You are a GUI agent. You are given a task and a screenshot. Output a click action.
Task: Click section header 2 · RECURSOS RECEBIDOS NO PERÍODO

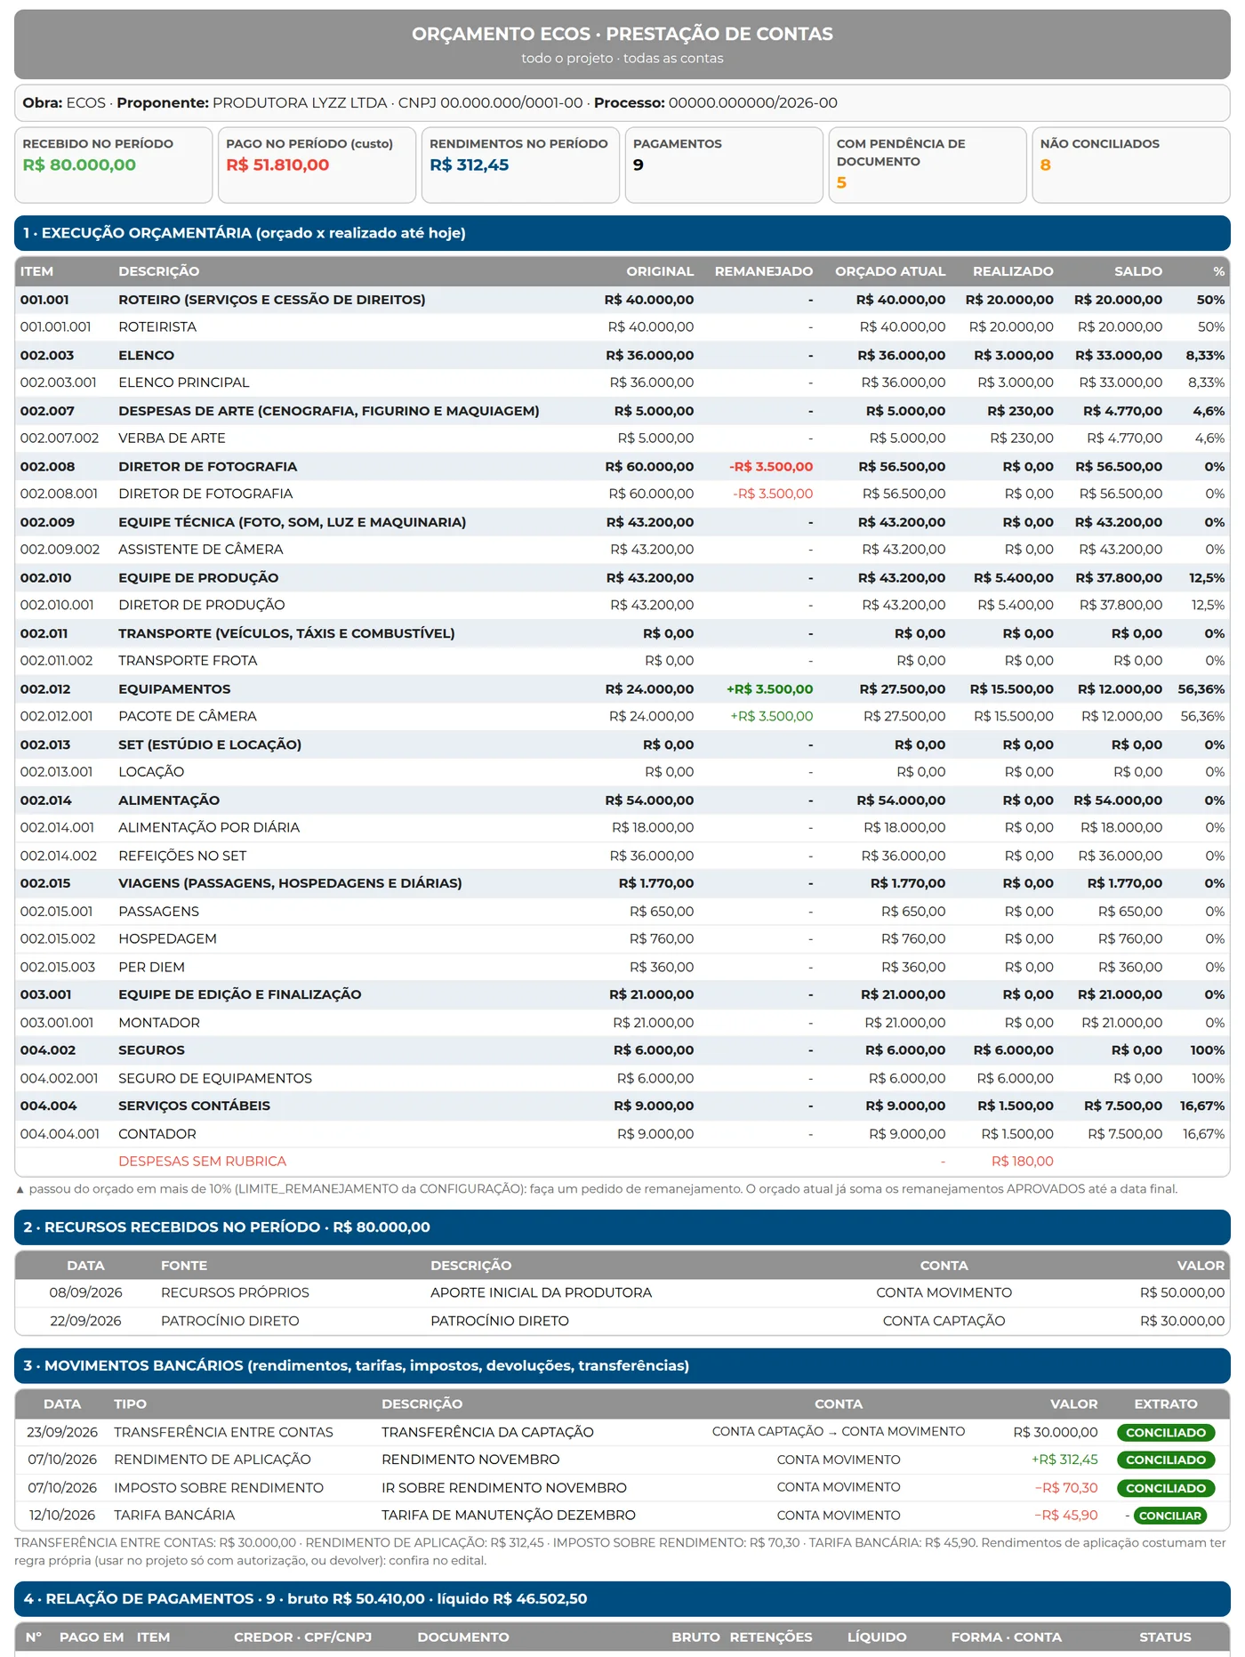pos(622,1227)
